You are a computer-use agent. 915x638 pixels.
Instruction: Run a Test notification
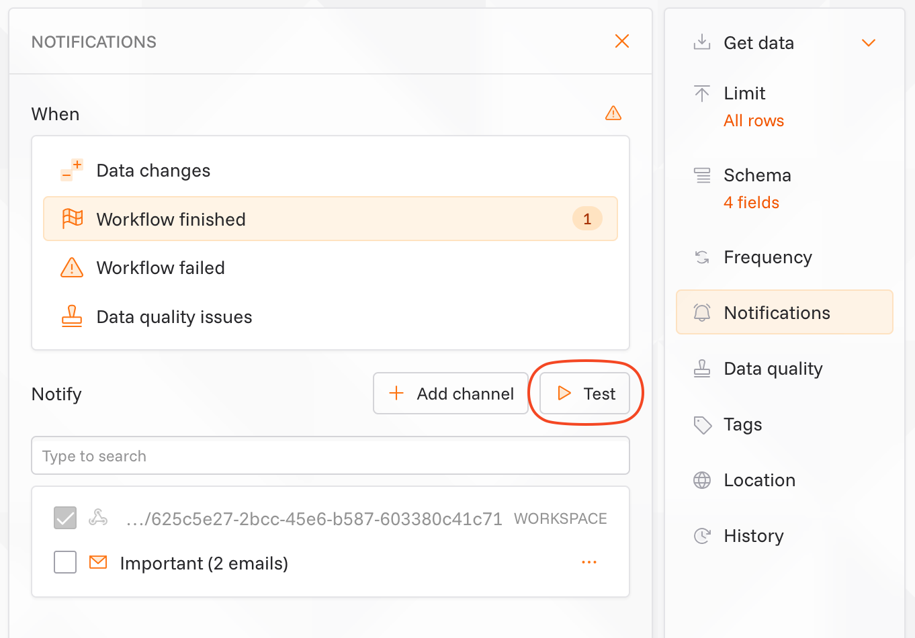(x=585, y=394)
